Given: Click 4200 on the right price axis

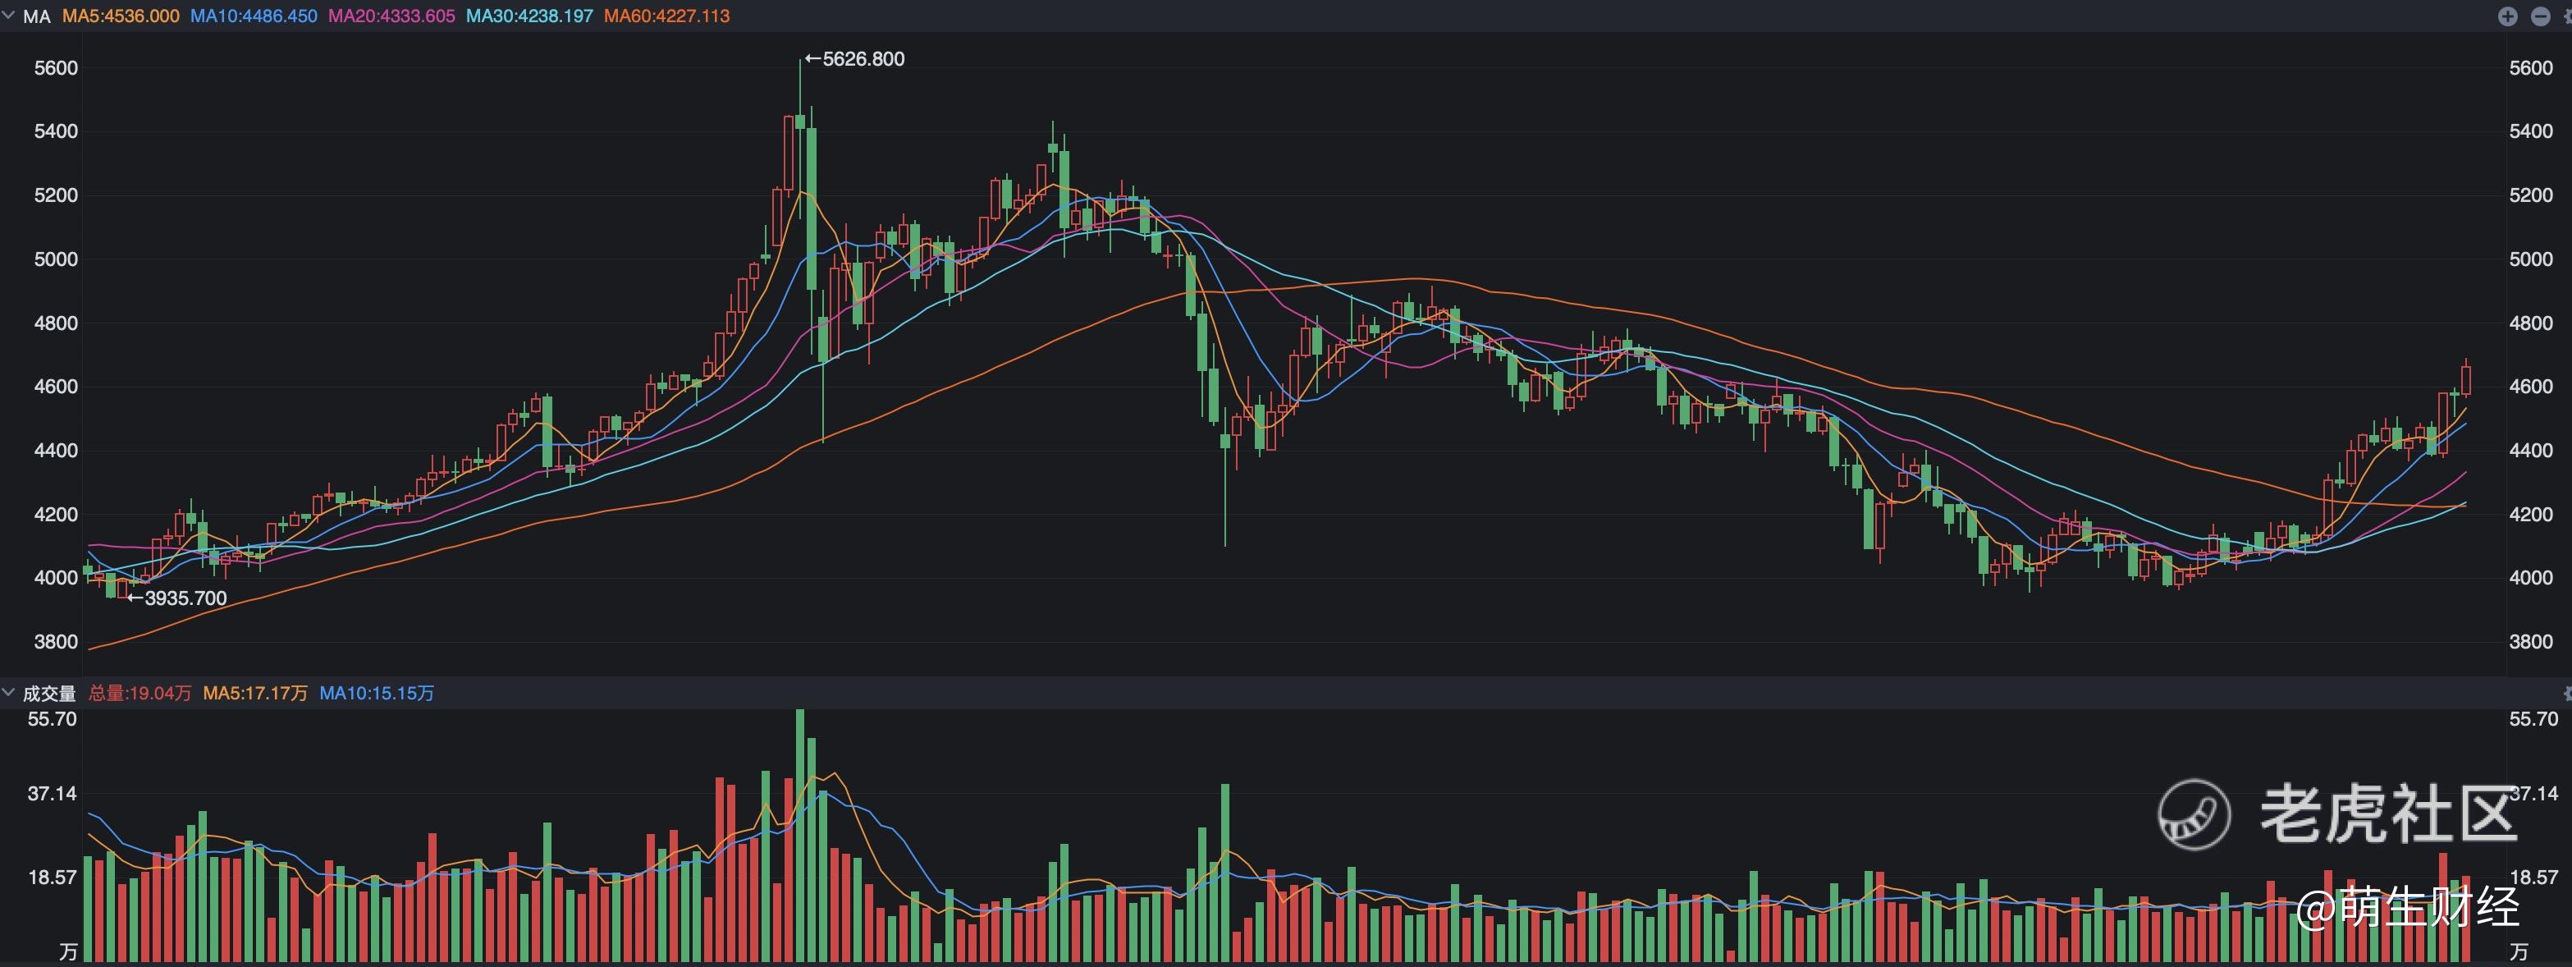Looking at the screenshot, I should (x=2531, y=515).
